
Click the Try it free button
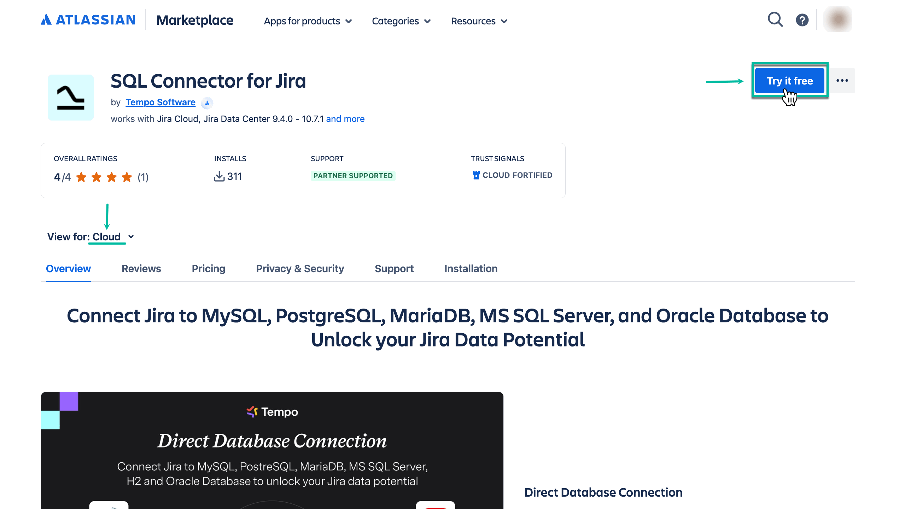pyautogui.click(x=790, y=81)
